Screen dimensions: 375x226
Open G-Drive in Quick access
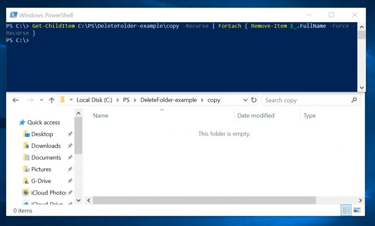pos(41,181)
